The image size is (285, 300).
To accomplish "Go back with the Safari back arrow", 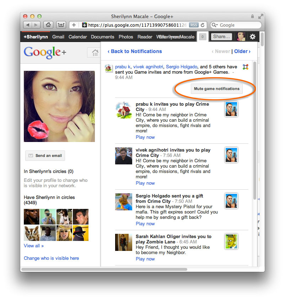I will [x=27, y=25].
